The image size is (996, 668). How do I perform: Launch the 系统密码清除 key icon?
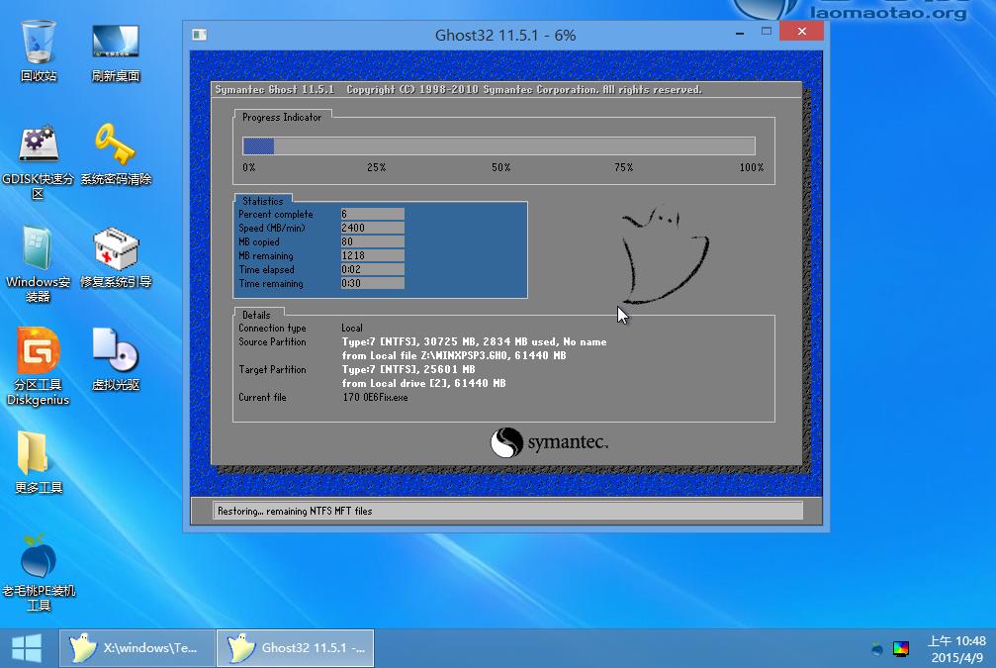click(x=116, y=146)
